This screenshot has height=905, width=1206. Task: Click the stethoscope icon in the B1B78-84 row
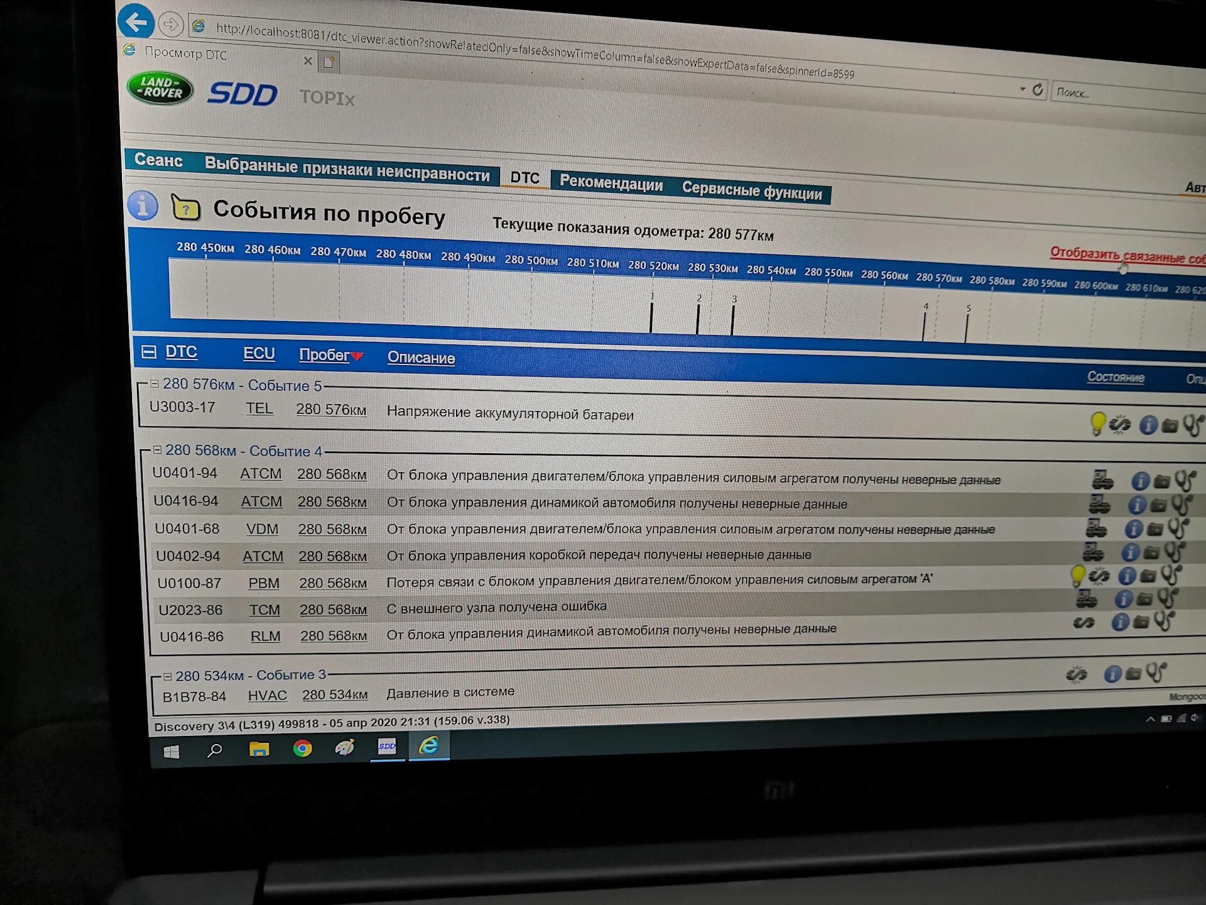1155,672
